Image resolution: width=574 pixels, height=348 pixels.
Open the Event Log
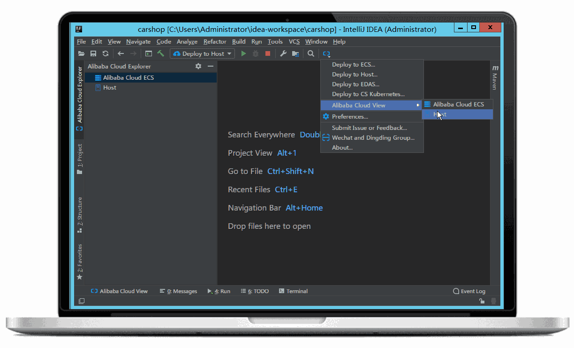point(469,291)
